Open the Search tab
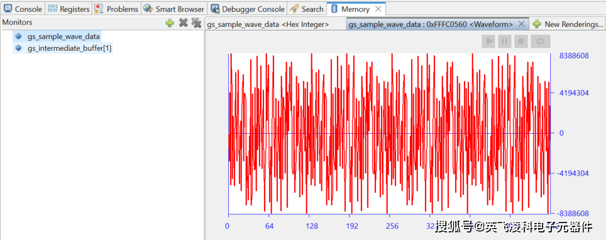 tap(307, 9)
